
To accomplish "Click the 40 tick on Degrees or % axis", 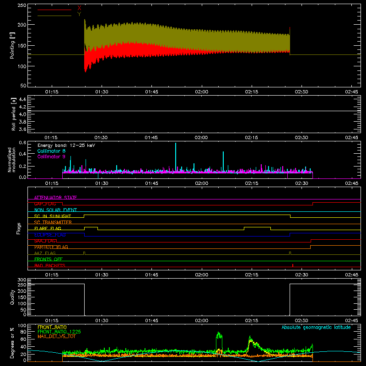I will coord(23,347).
